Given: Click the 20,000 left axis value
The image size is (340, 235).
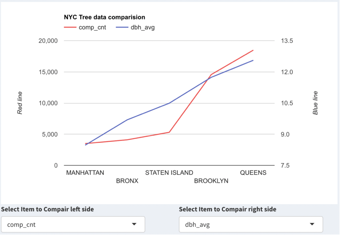Looking at the screenshot, I should point(48,41).
